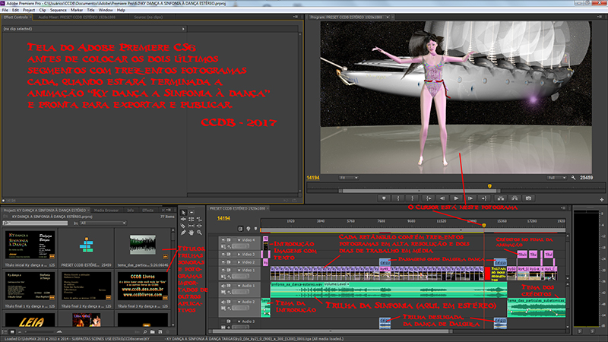Collapse the Video 1 track
The image size is (608, 342).
tap(239, 270)
